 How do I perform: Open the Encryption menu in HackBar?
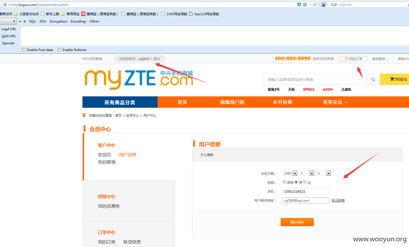59,21
